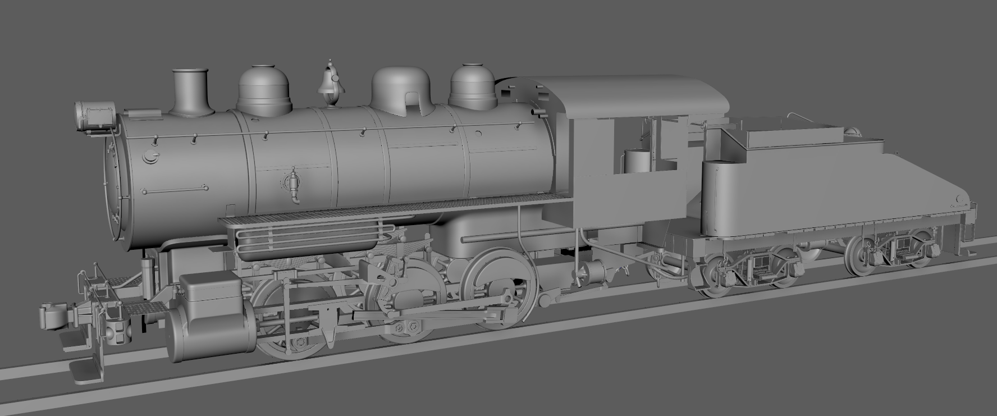This screenshot has height=416, width=997.
Task: Pick the large sand dome behind the bell
Action: [x=400, y=90]
